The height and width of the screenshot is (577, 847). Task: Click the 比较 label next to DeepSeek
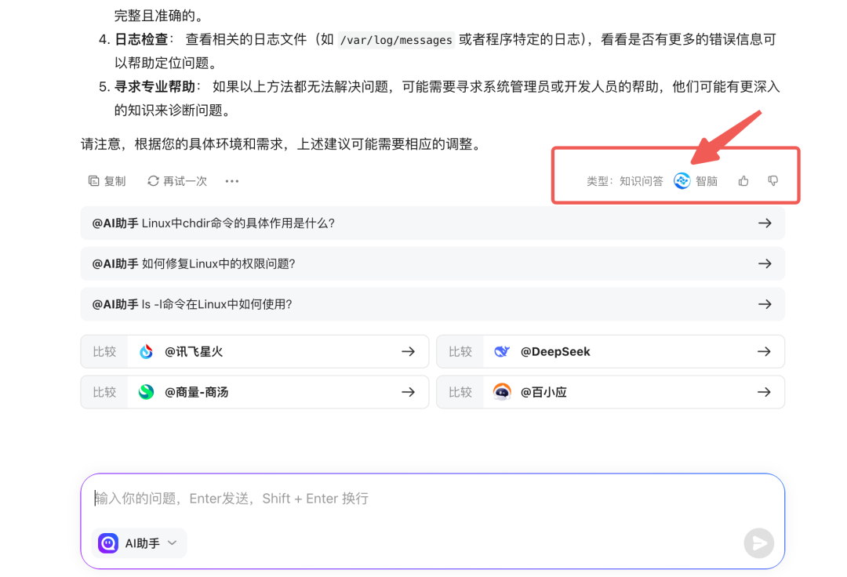(460, 351)
